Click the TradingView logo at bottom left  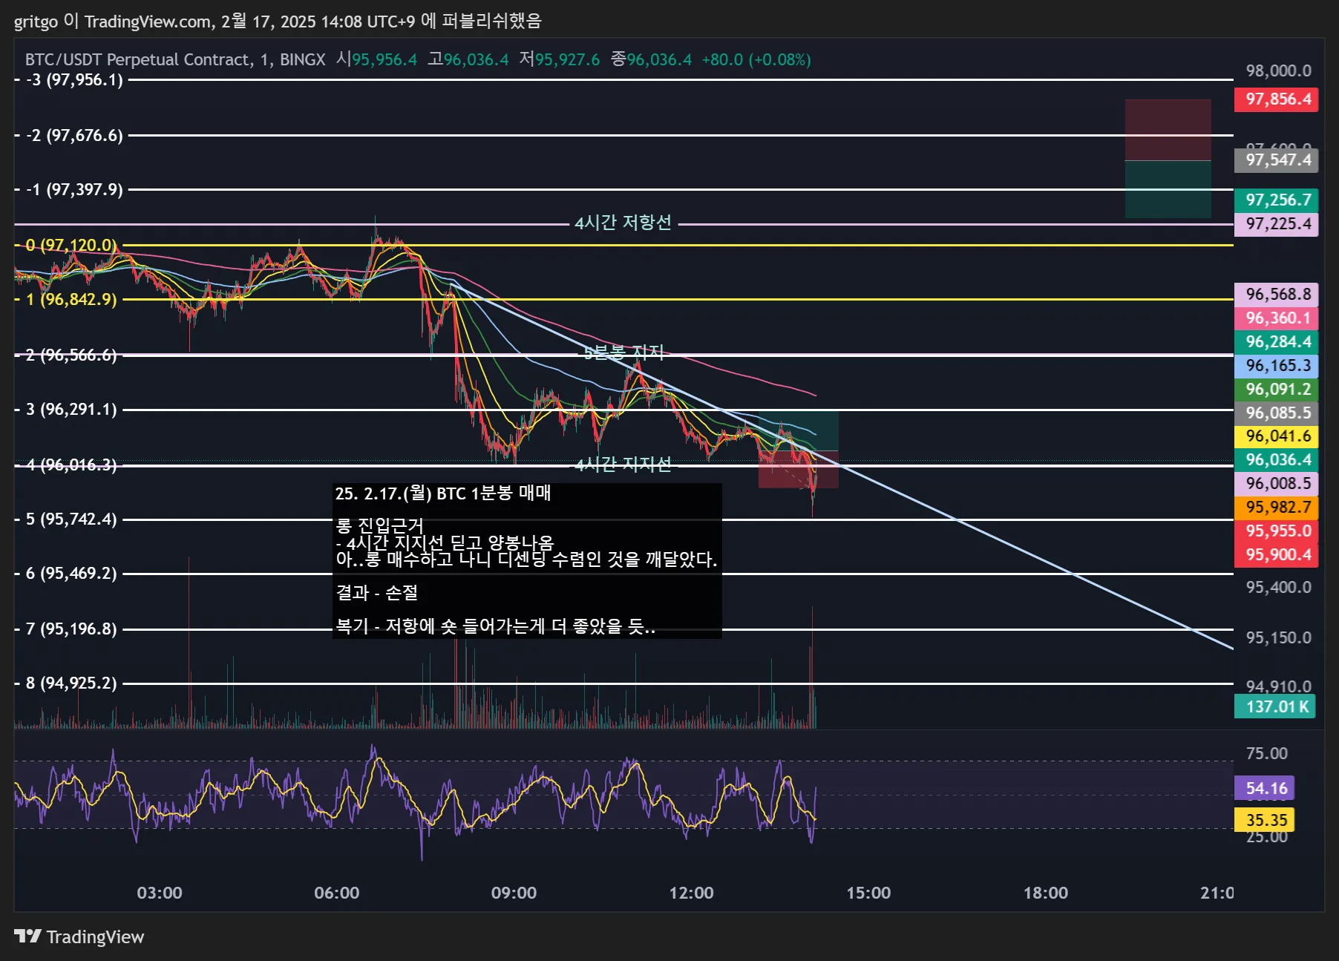(79, 937)
